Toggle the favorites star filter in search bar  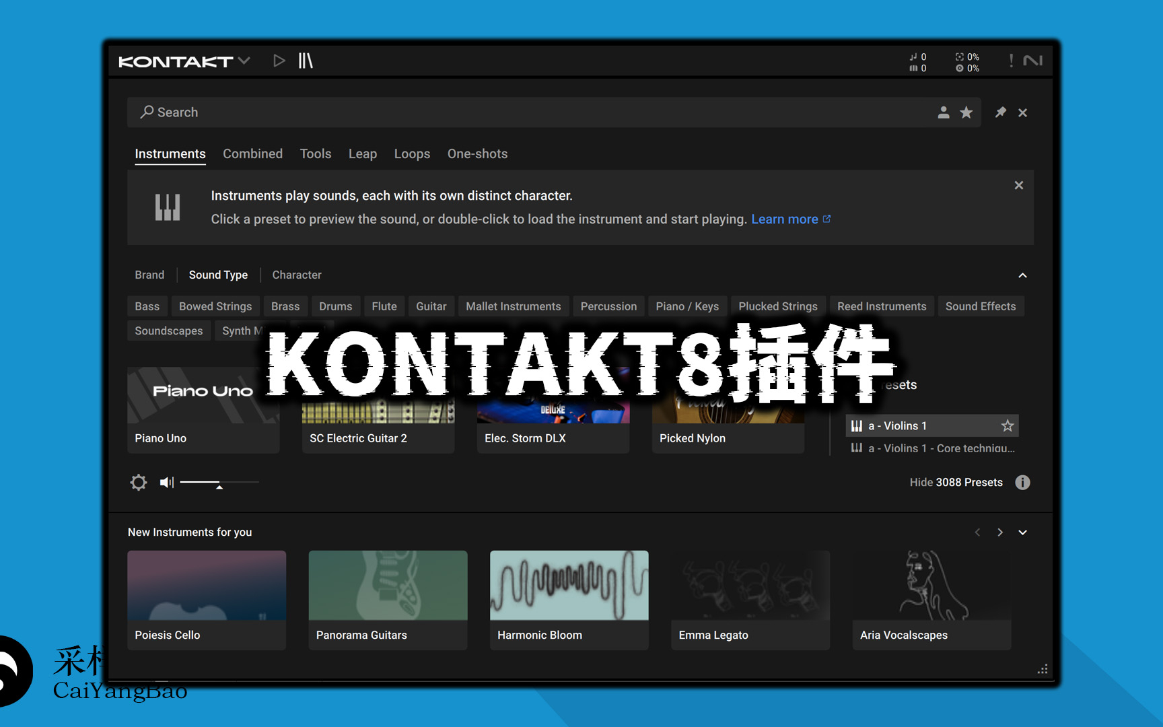[x=966, y=112]
